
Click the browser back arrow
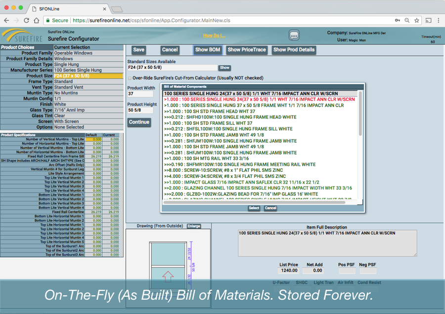6,20
